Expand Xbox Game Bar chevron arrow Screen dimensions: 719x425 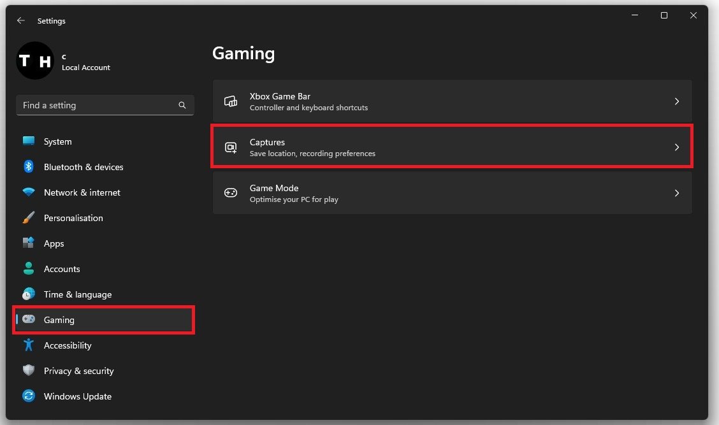tap(676, 101)
